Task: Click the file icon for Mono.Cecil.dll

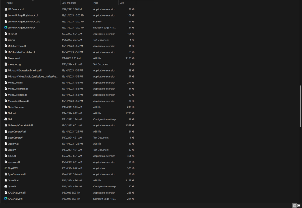Action: (x=5, y=83)
